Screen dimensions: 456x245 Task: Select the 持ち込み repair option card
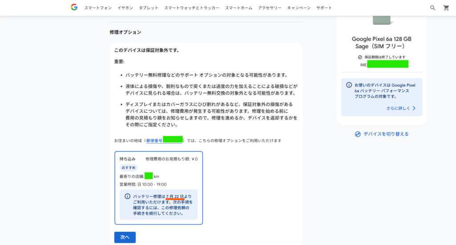[159, 188]
